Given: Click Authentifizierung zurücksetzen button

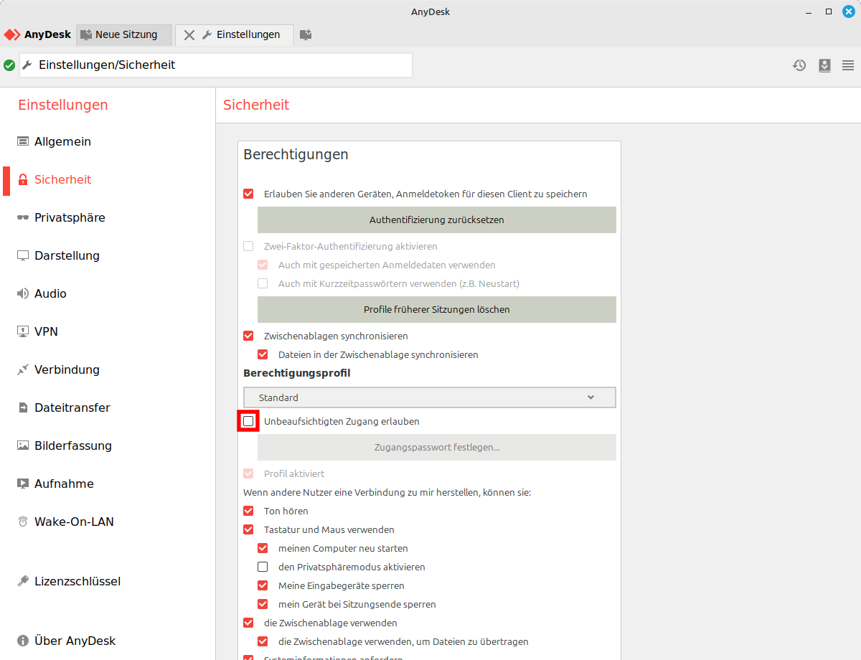Looking at the screenshot, I should tap(437, 220).
